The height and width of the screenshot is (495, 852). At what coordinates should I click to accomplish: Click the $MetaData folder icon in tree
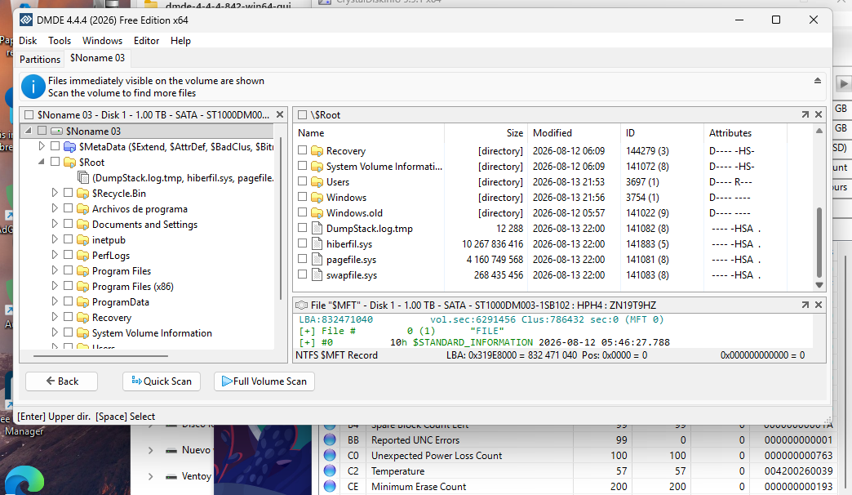69,146
